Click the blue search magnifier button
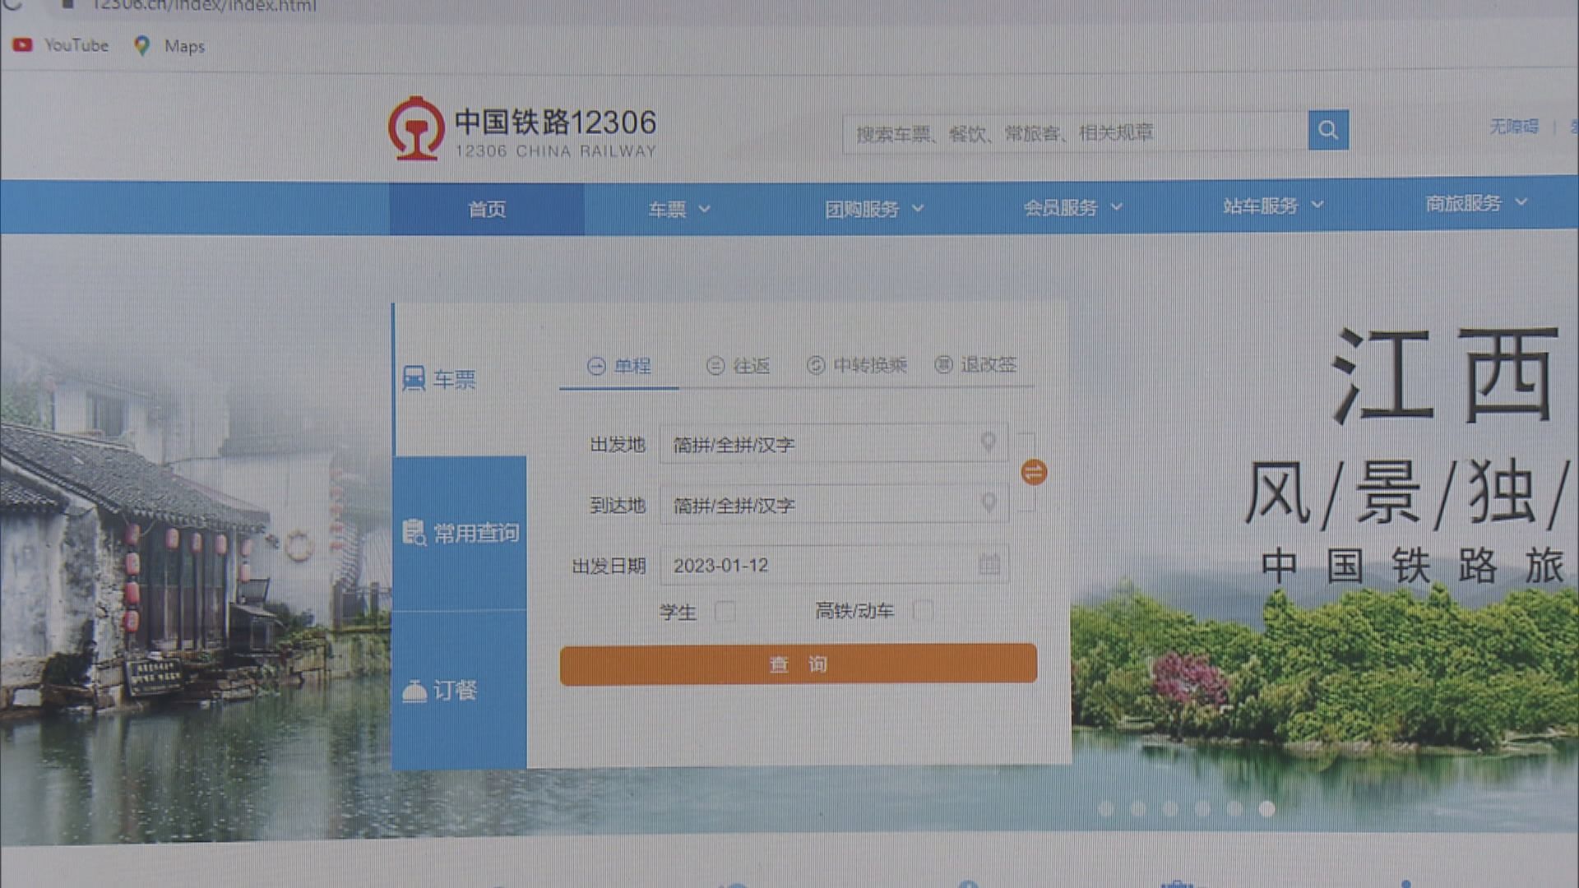The height and width of the screenshot is (888, 1579). pyautogui.click(x=1327, y=130)
